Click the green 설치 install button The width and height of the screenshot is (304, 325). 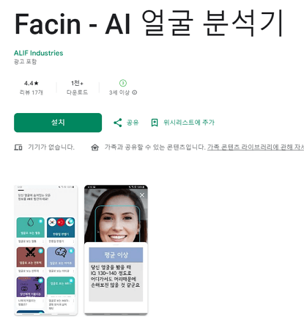[58, 123]
